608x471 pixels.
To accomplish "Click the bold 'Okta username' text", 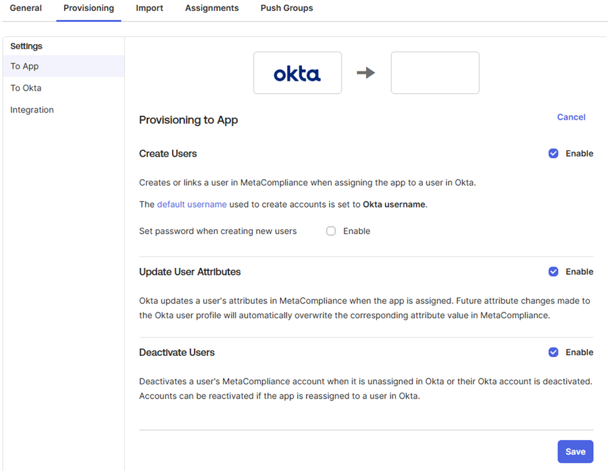I will click(394, 204).
